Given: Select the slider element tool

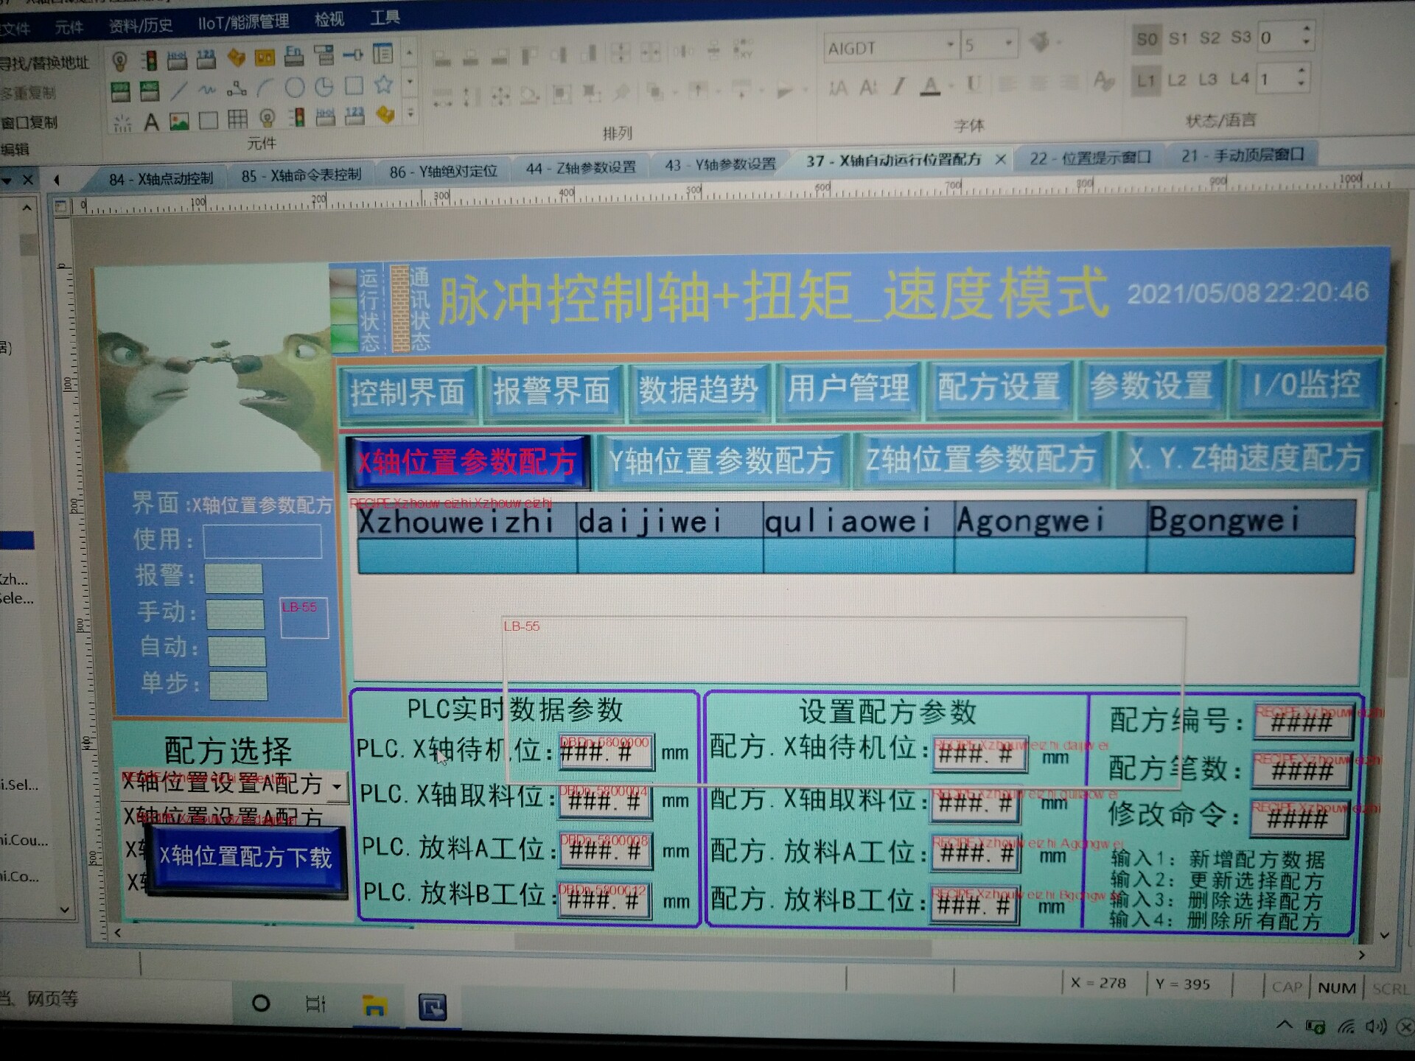Looking at the screenshot, I should (x=353, y=55).
